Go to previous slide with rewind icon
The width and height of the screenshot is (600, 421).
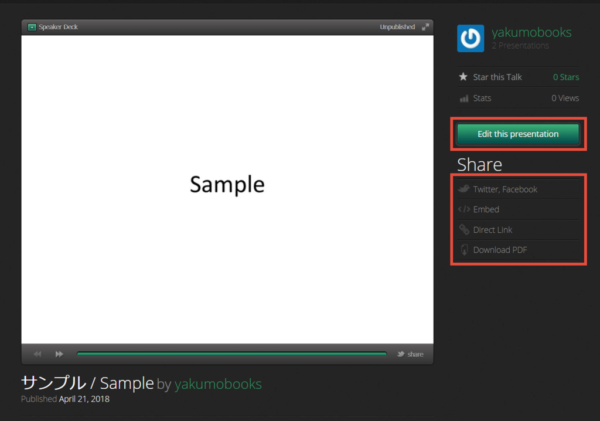click(37, 354)
